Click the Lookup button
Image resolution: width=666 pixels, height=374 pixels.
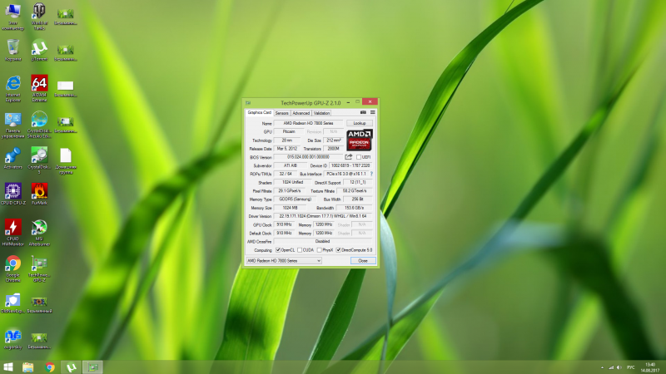coord(360,123)
